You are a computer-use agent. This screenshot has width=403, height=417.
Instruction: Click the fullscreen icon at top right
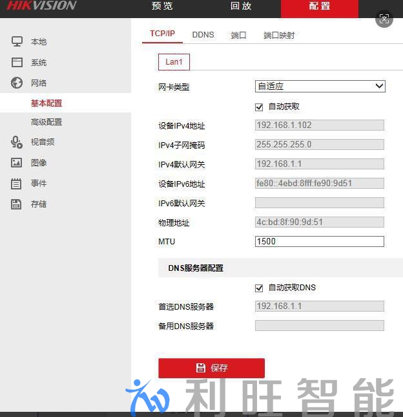(x=384, y=19)
